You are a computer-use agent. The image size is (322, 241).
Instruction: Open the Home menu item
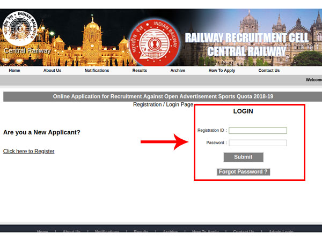[x=14, y=71]
